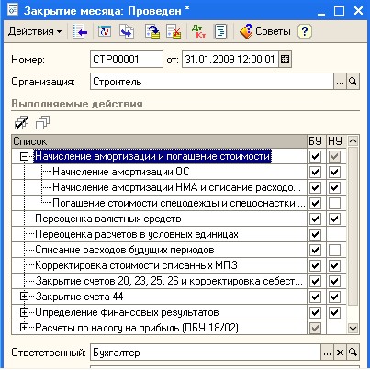The width and height of the screenshot is (370, 370).
Task: Toggle БУ checkbox for Корректировка стоимости списанных МПЗ
Action: 315,265
